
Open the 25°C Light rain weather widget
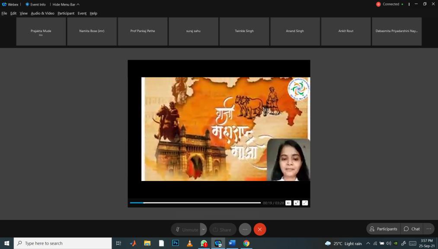(x=343, y=243)
